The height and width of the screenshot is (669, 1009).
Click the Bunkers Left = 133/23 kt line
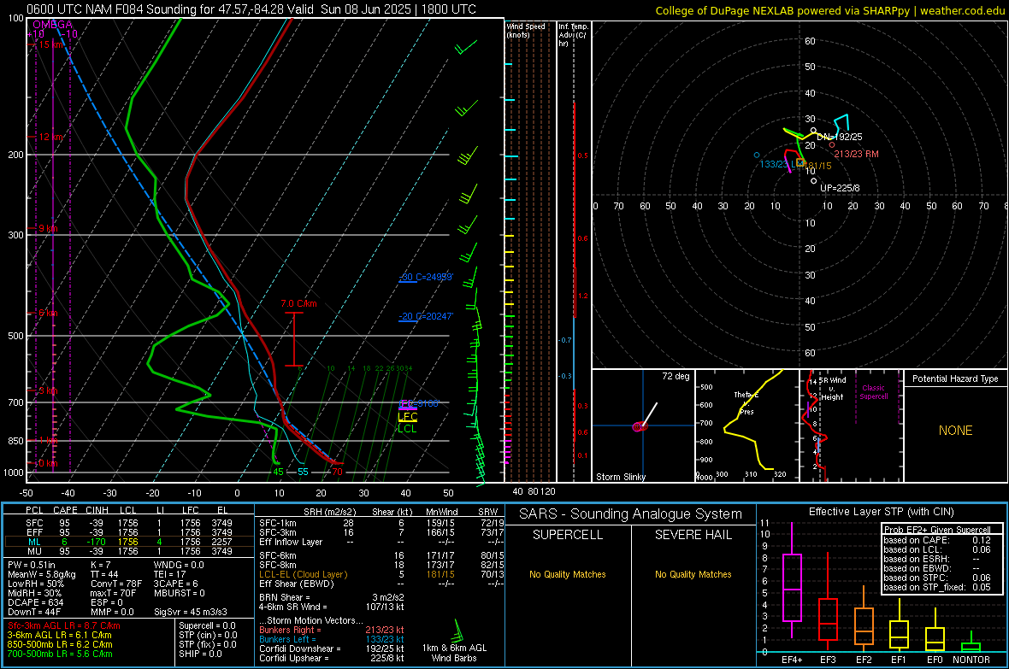[x=332, y=639]
